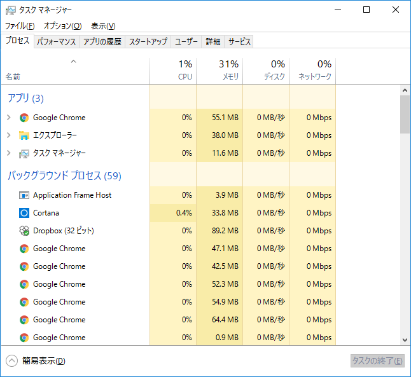This screenshot has width=411, height=377.
Task: Click the Dropbox (32 ビット) icon
Action: (24, 231)
